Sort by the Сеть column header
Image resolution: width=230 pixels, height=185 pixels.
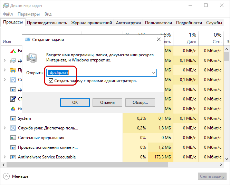pyautogui.click(x=211, y=38)
